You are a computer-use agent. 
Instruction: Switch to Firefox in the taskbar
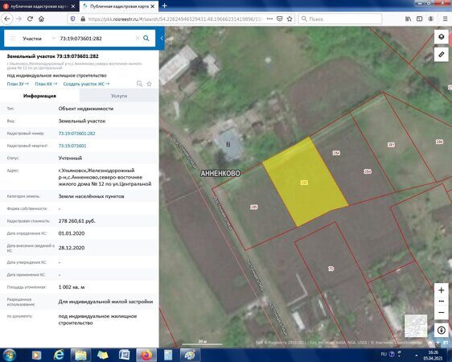tap(146, 355)
